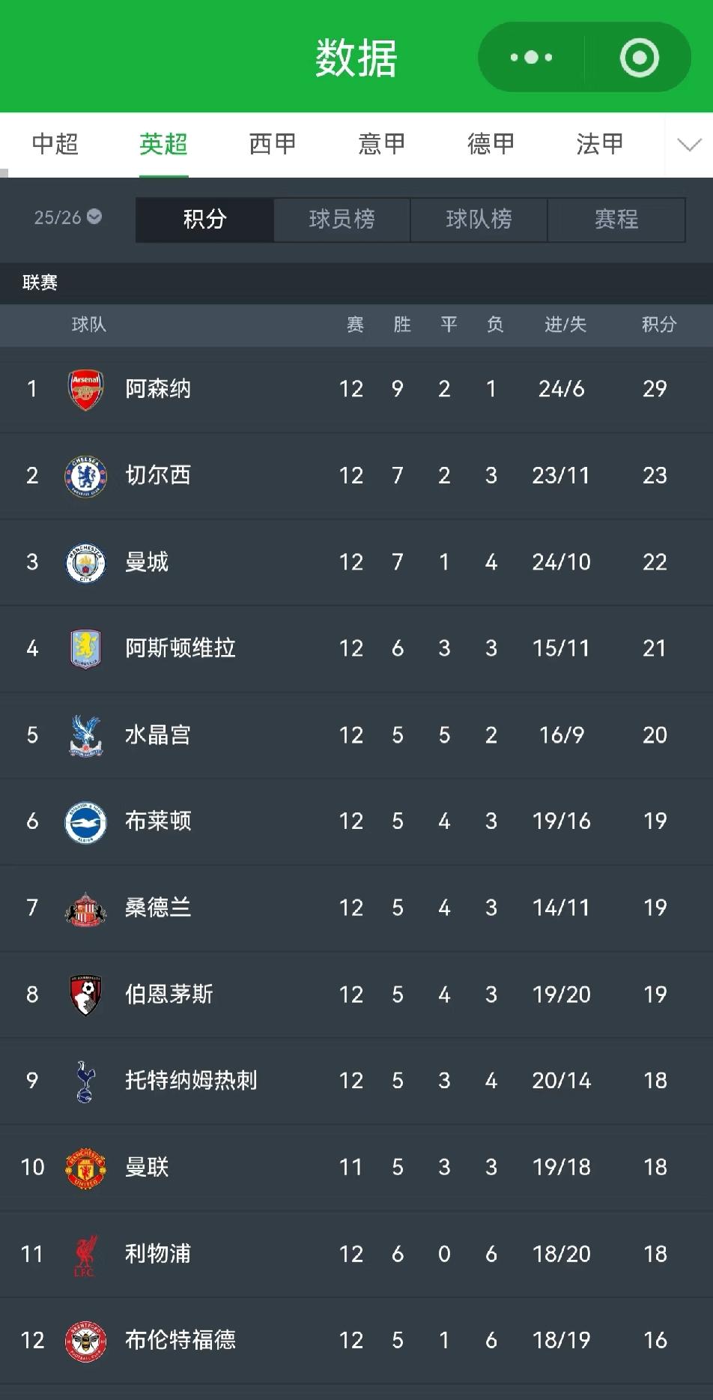Switch to the 西甲 league tab
Screen dimensions: 713x1400
272,144
